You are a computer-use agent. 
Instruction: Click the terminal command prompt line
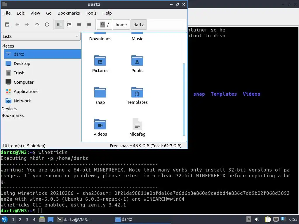click(x=21, y=211)
